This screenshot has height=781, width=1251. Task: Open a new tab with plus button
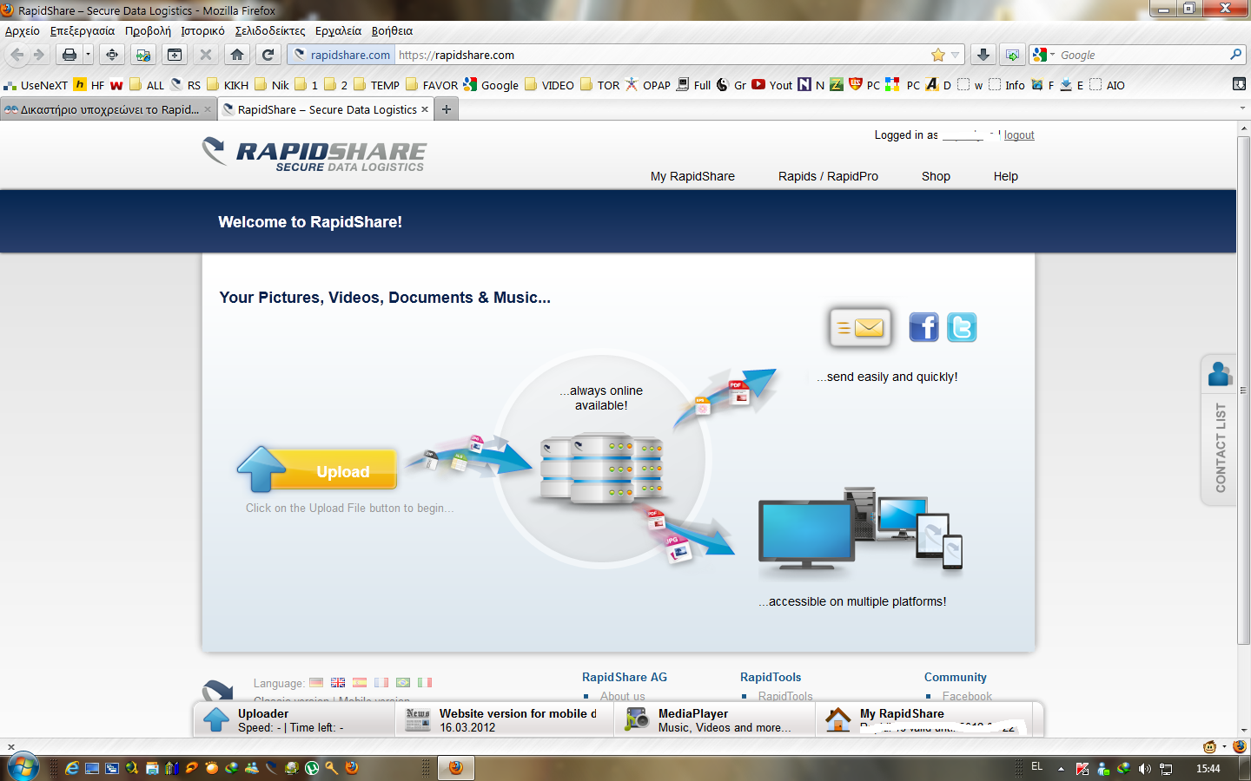(x=447, y=109)
